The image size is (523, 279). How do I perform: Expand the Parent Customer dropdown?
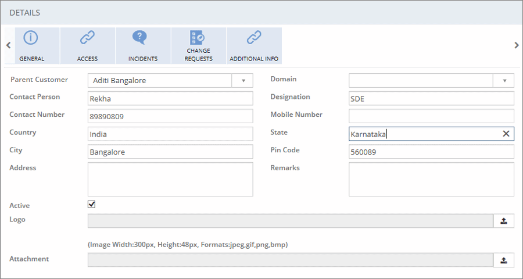click(243, 81)
